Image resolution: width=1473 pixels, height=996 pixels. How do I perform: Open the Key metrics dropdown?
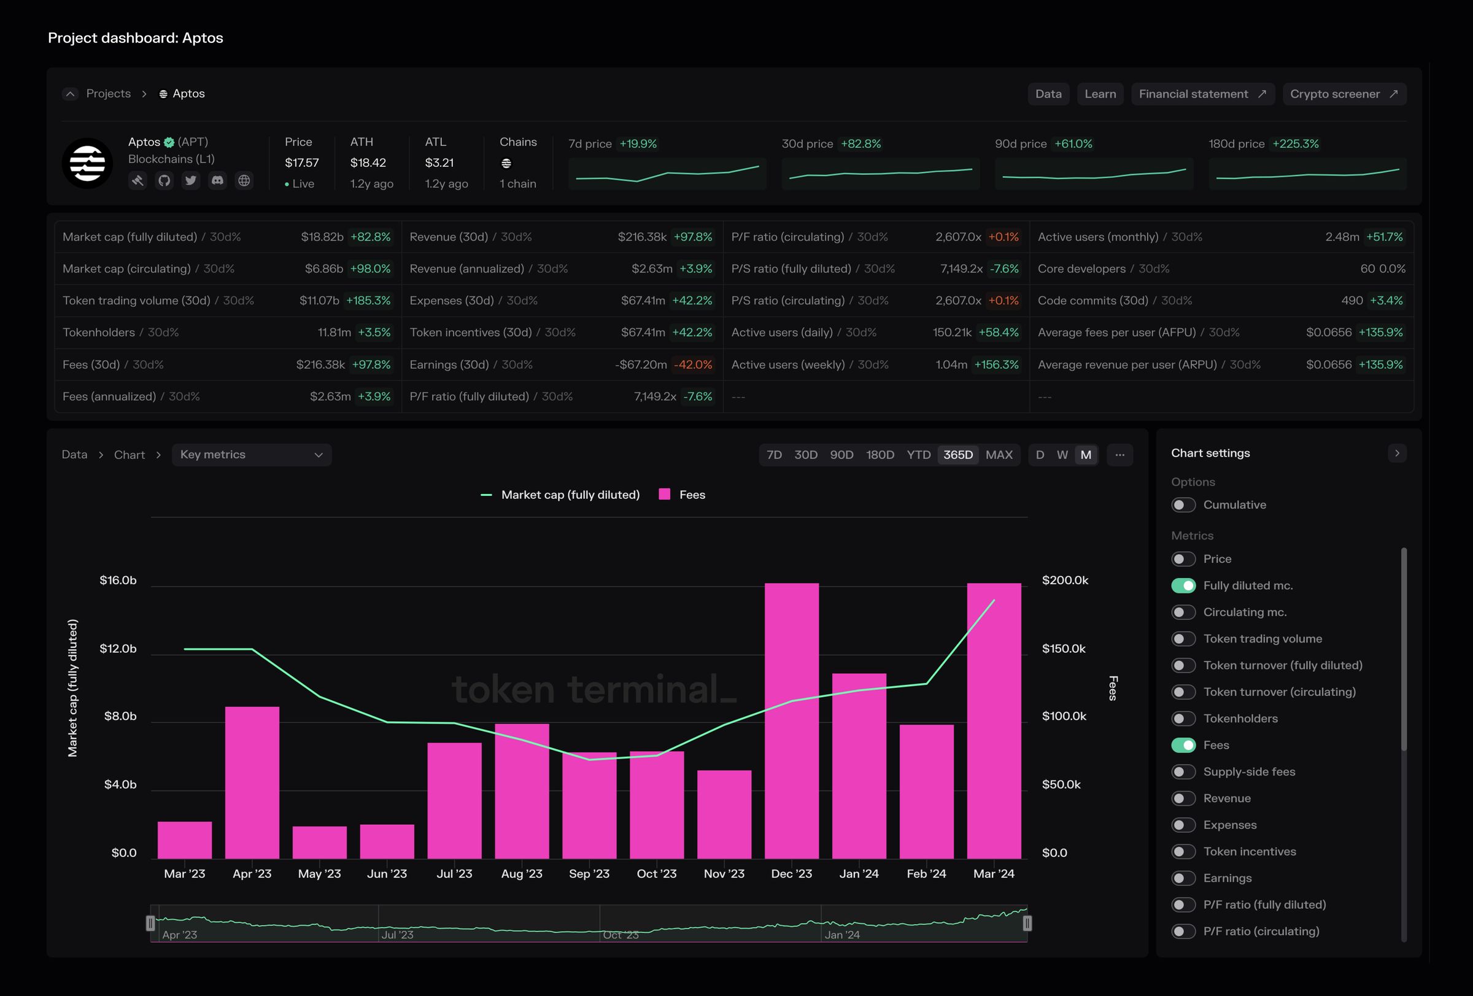point(252,455)
